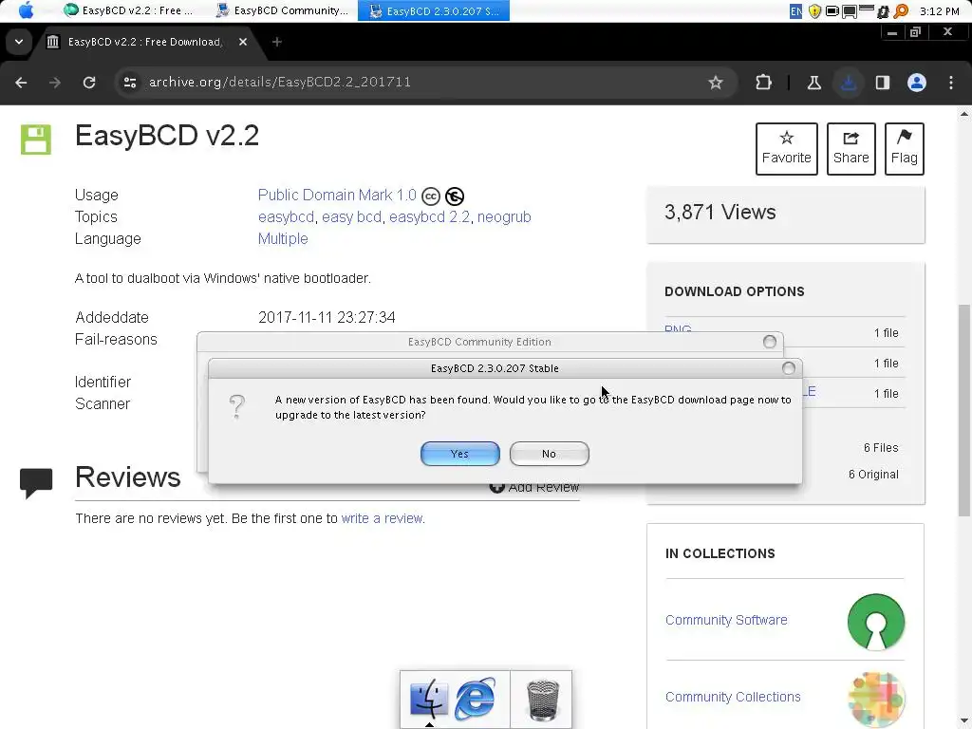Open the browser profile avatar
Image resolution: width=972 pixels, height=729 pixels.
point(917,83)
